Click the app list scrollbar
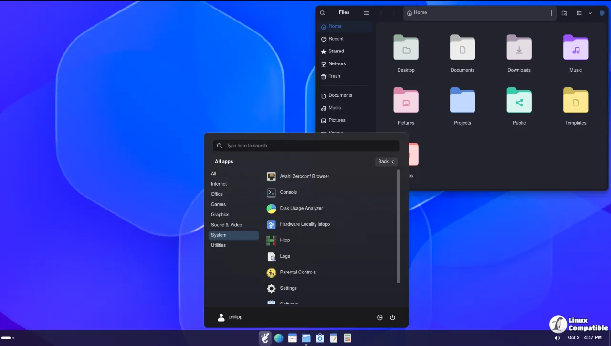Screen dimensions: 611x346 398,227
